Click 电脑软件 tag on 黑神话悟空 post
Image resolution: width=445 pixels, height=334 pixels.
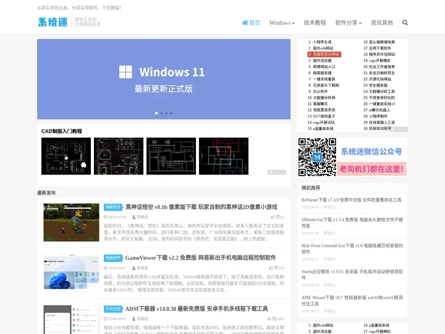[x=113, y=207]
